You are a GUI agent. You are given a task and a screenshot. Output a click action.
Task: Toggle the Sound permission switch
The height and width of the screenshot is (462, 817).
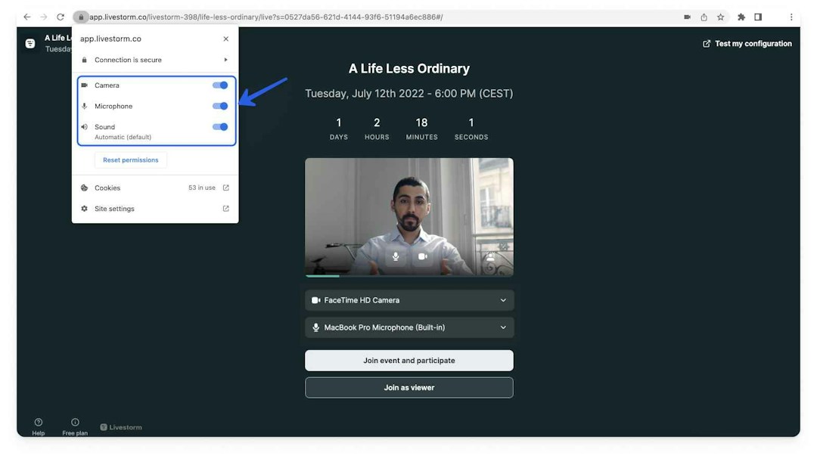[x=220, y=126]
